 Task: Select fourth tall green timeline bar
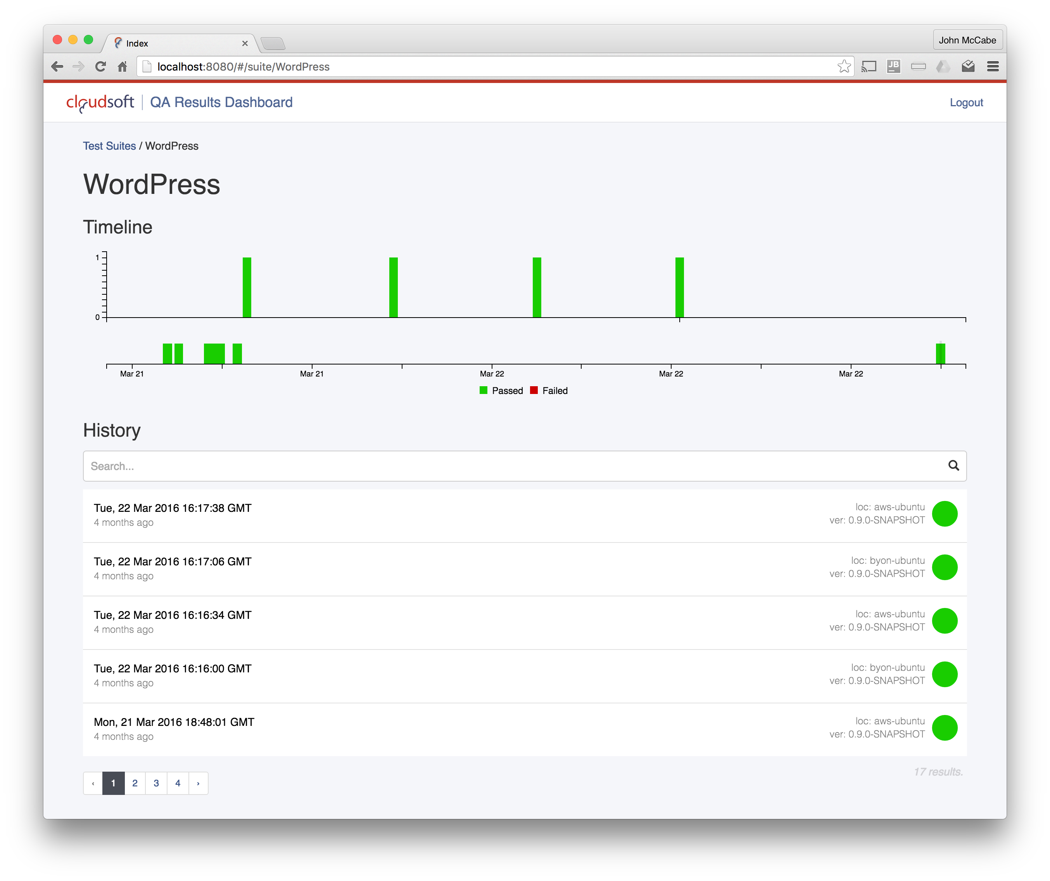(x=679, y=287)
